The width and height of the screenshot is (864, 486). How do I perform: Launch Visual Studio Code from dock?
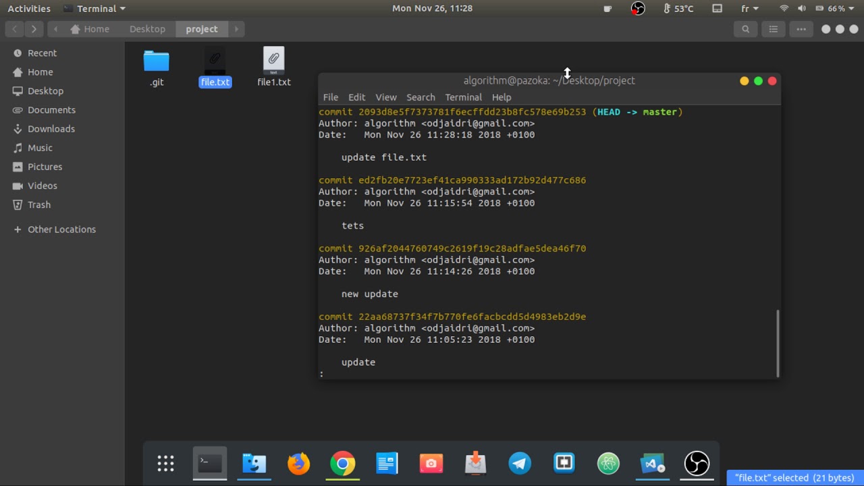tap(653, 464)
